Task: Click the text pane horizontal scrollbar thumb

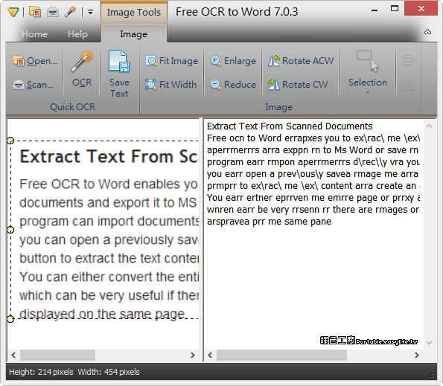Action: tap(281, 355)
